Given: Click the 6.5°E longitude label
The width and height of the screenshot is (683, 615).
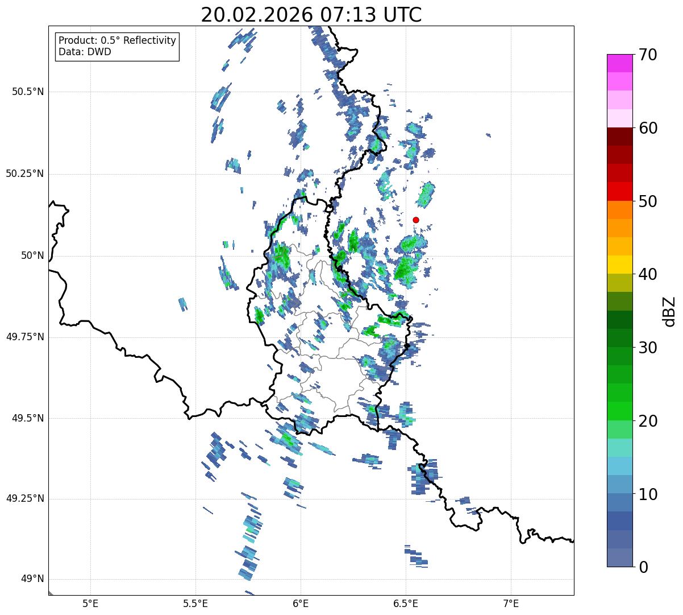Looking at the screenshot, I should [x=406, y=603].
